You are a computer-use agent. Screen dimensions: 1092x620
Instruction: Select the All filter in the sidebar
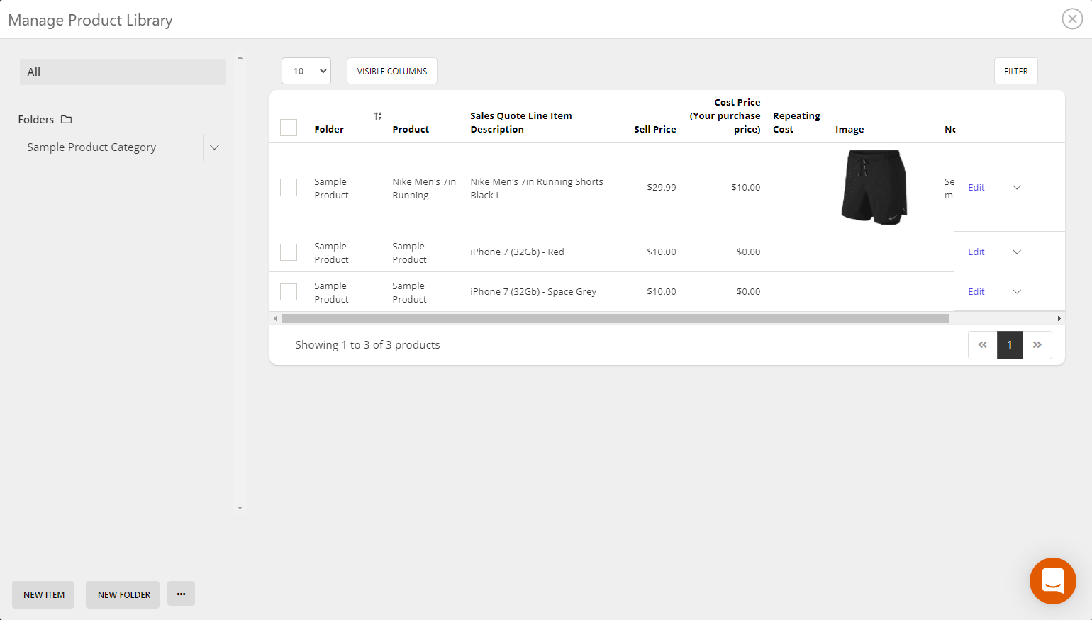(x=122, y=72)
